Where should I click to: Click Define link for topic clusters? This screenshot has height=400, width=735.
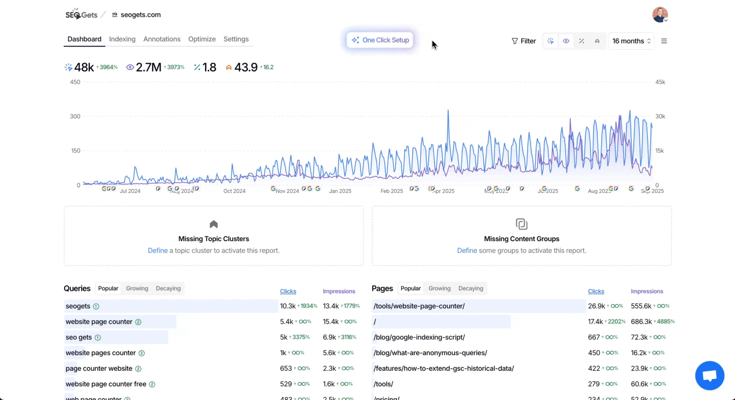click(x=157, y=251)
